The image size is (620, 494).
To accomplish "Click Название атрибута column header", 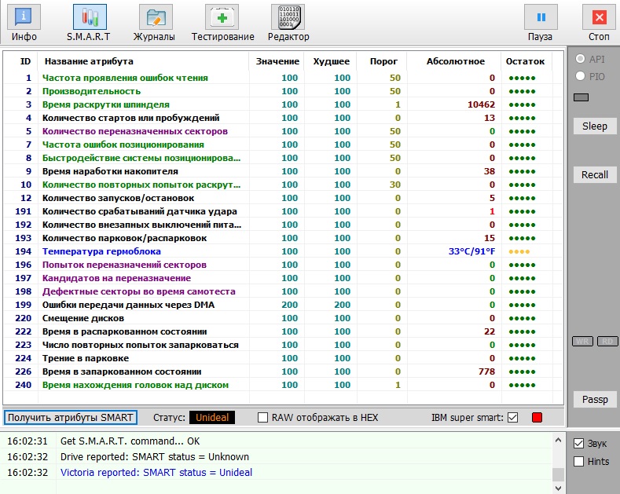I will (89, 61).
